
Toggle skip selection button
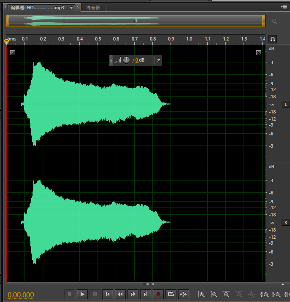tap(184, 294)
